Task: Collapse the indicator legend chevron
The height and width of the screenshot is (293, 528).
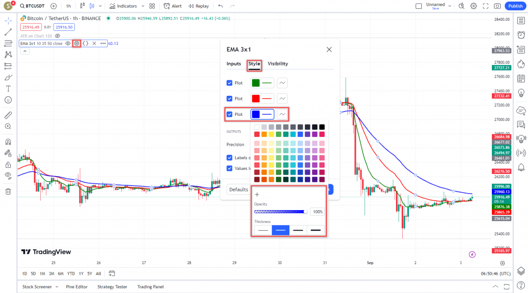Action: (25, 51)
